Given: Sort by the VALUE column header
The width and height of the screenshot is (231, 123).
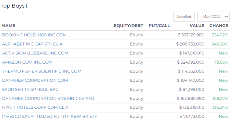Looking at the screenshot, I should tap(197, 25).
